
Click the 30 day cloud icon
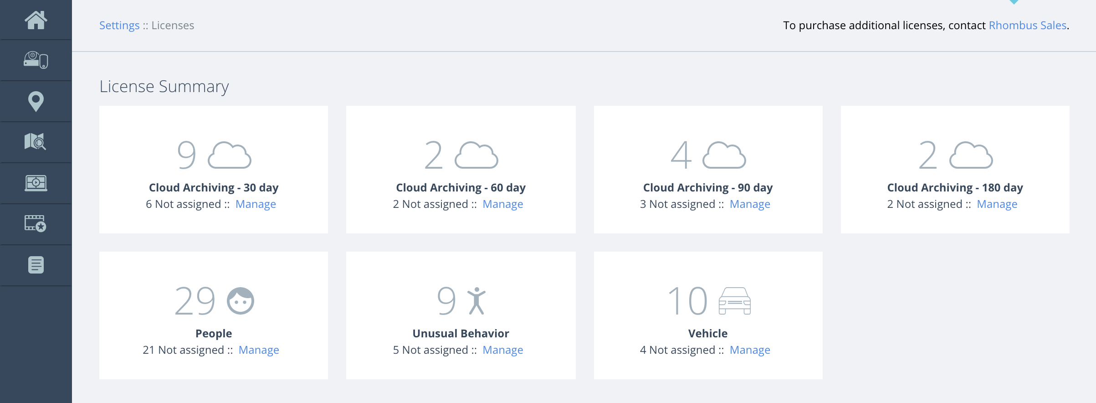(x=230, y=155)
